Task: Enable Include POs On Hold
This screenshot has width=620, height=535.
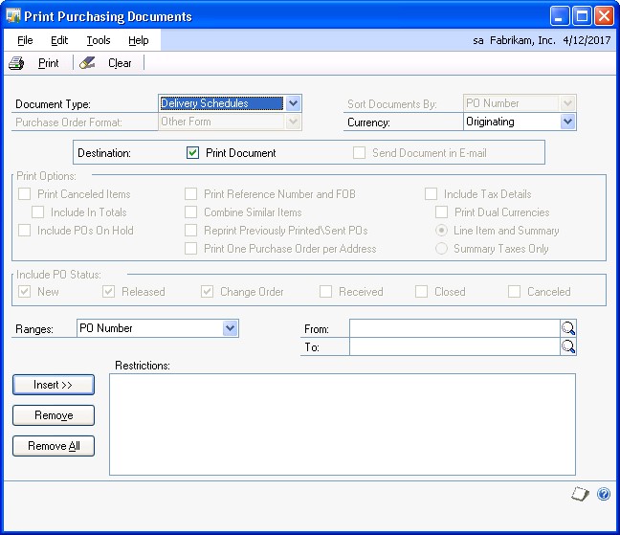Action: point(25,230)
